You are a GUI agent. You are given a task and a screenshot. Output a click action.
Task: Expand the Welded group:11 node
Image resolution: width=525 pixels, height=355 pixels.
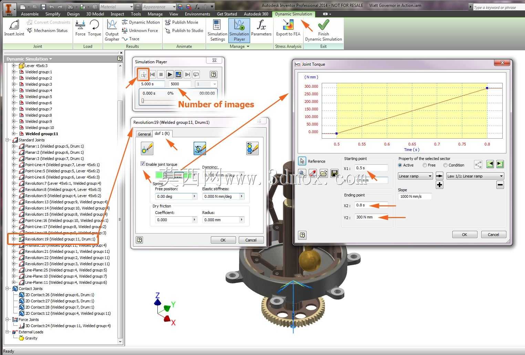(14, 134)
